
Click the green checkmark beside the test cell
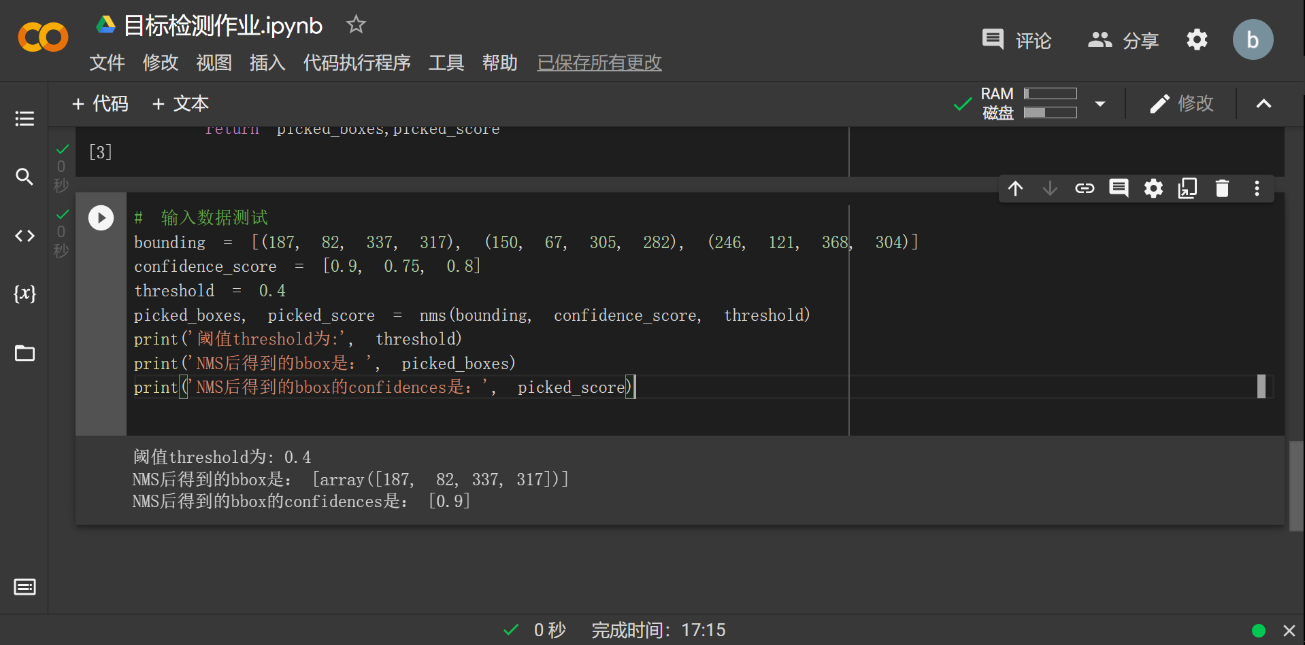63,214
